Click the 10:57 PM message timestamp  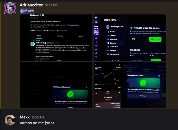(51, 5)
